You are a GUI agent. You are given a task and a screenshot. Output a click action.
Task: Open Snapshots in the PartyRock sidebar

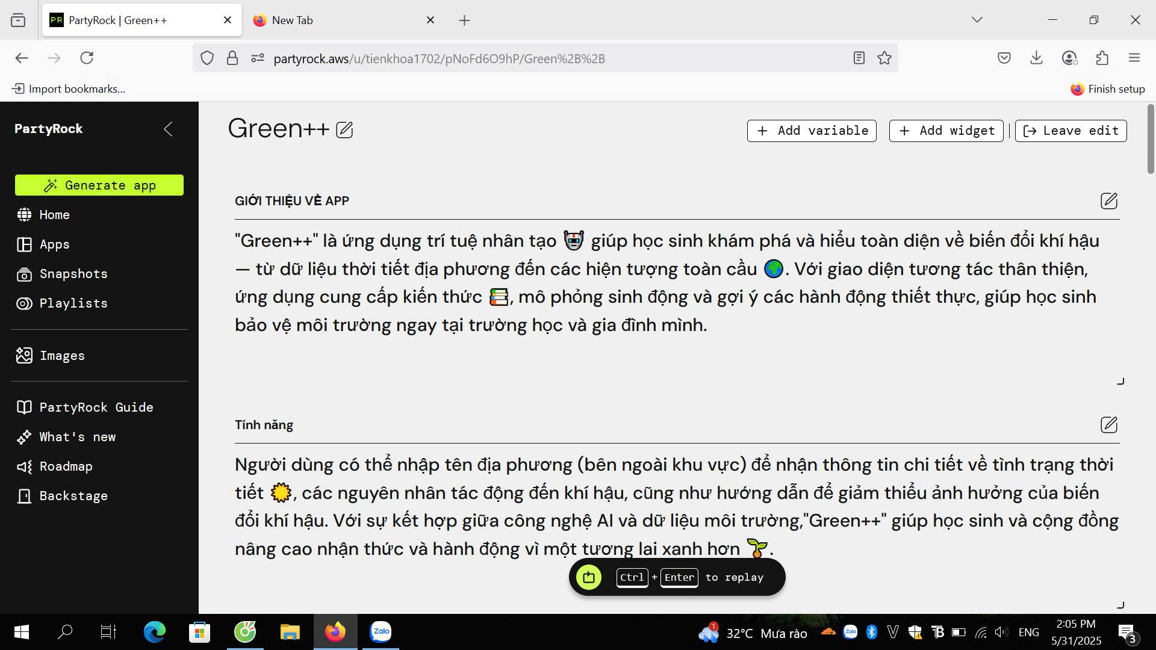73,274
